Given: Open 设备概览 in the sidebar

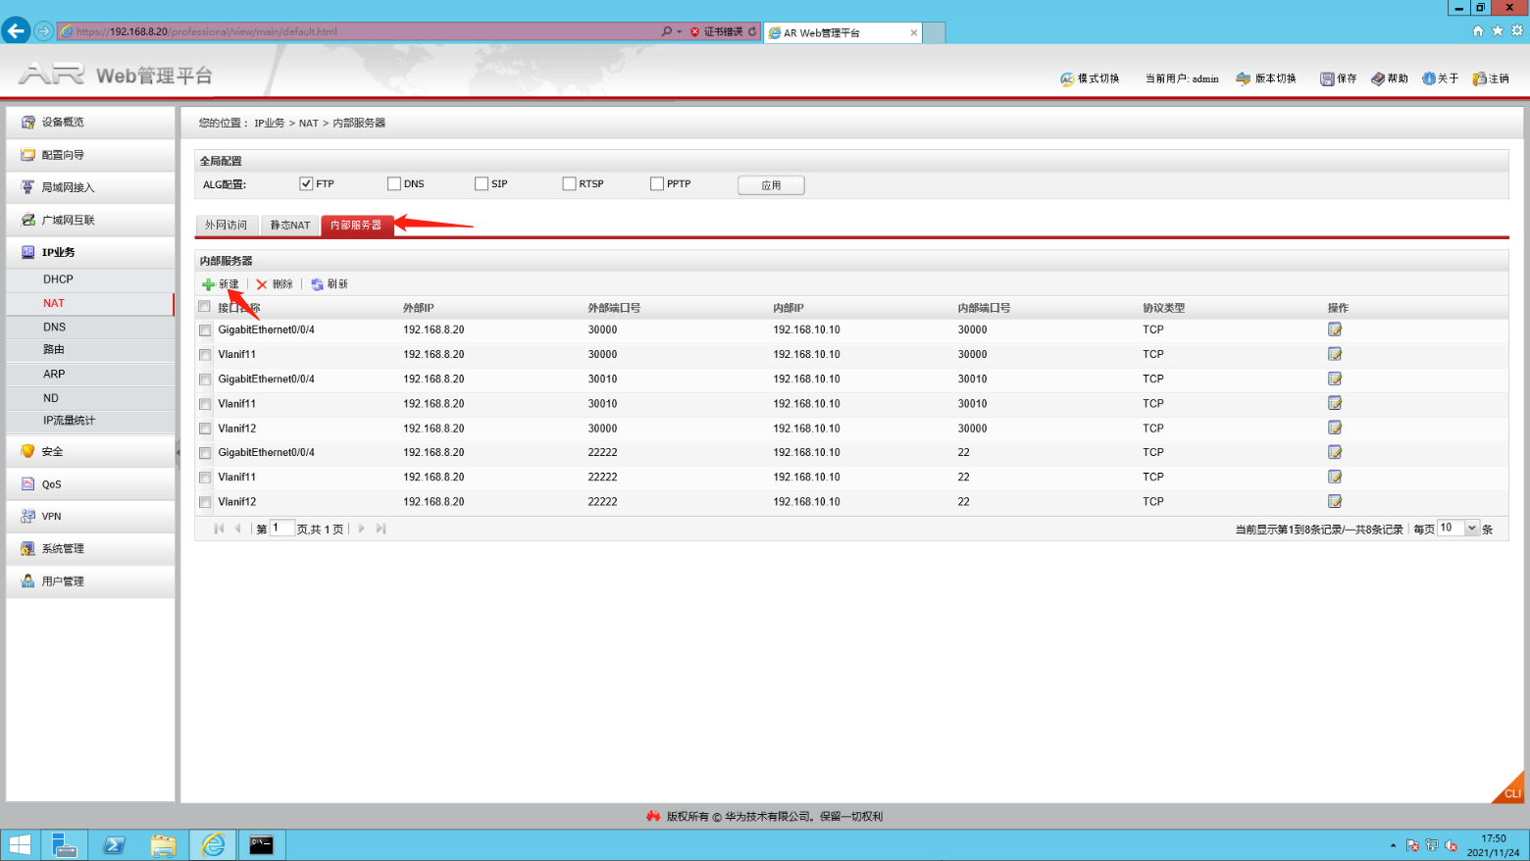Looking at the screenshot, I should click(90, 123).
